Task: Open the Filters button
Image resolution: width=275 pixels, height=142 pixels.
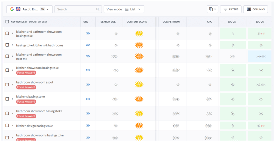Action: pyautogui.click(x=231, y=9)
